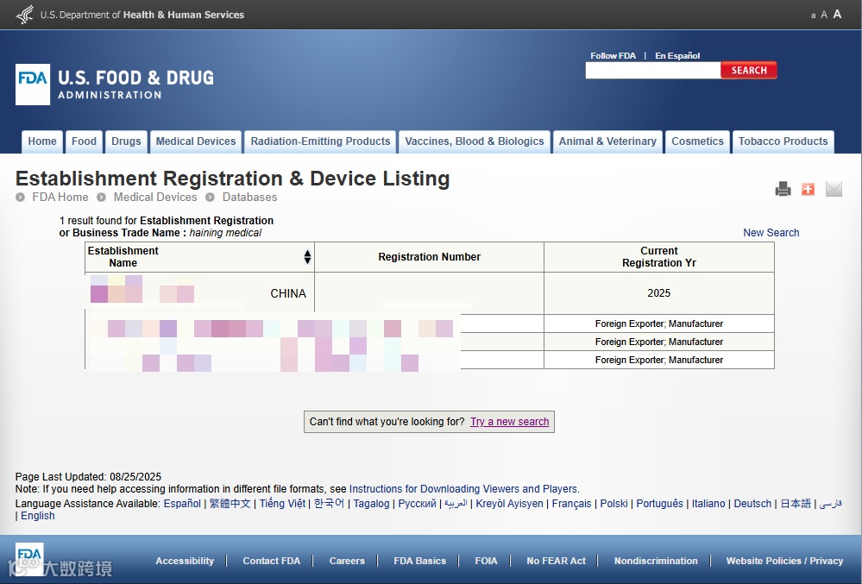This screenshot has width=862, height=584.
Task: Select Português language link
Action: (659, 504)
